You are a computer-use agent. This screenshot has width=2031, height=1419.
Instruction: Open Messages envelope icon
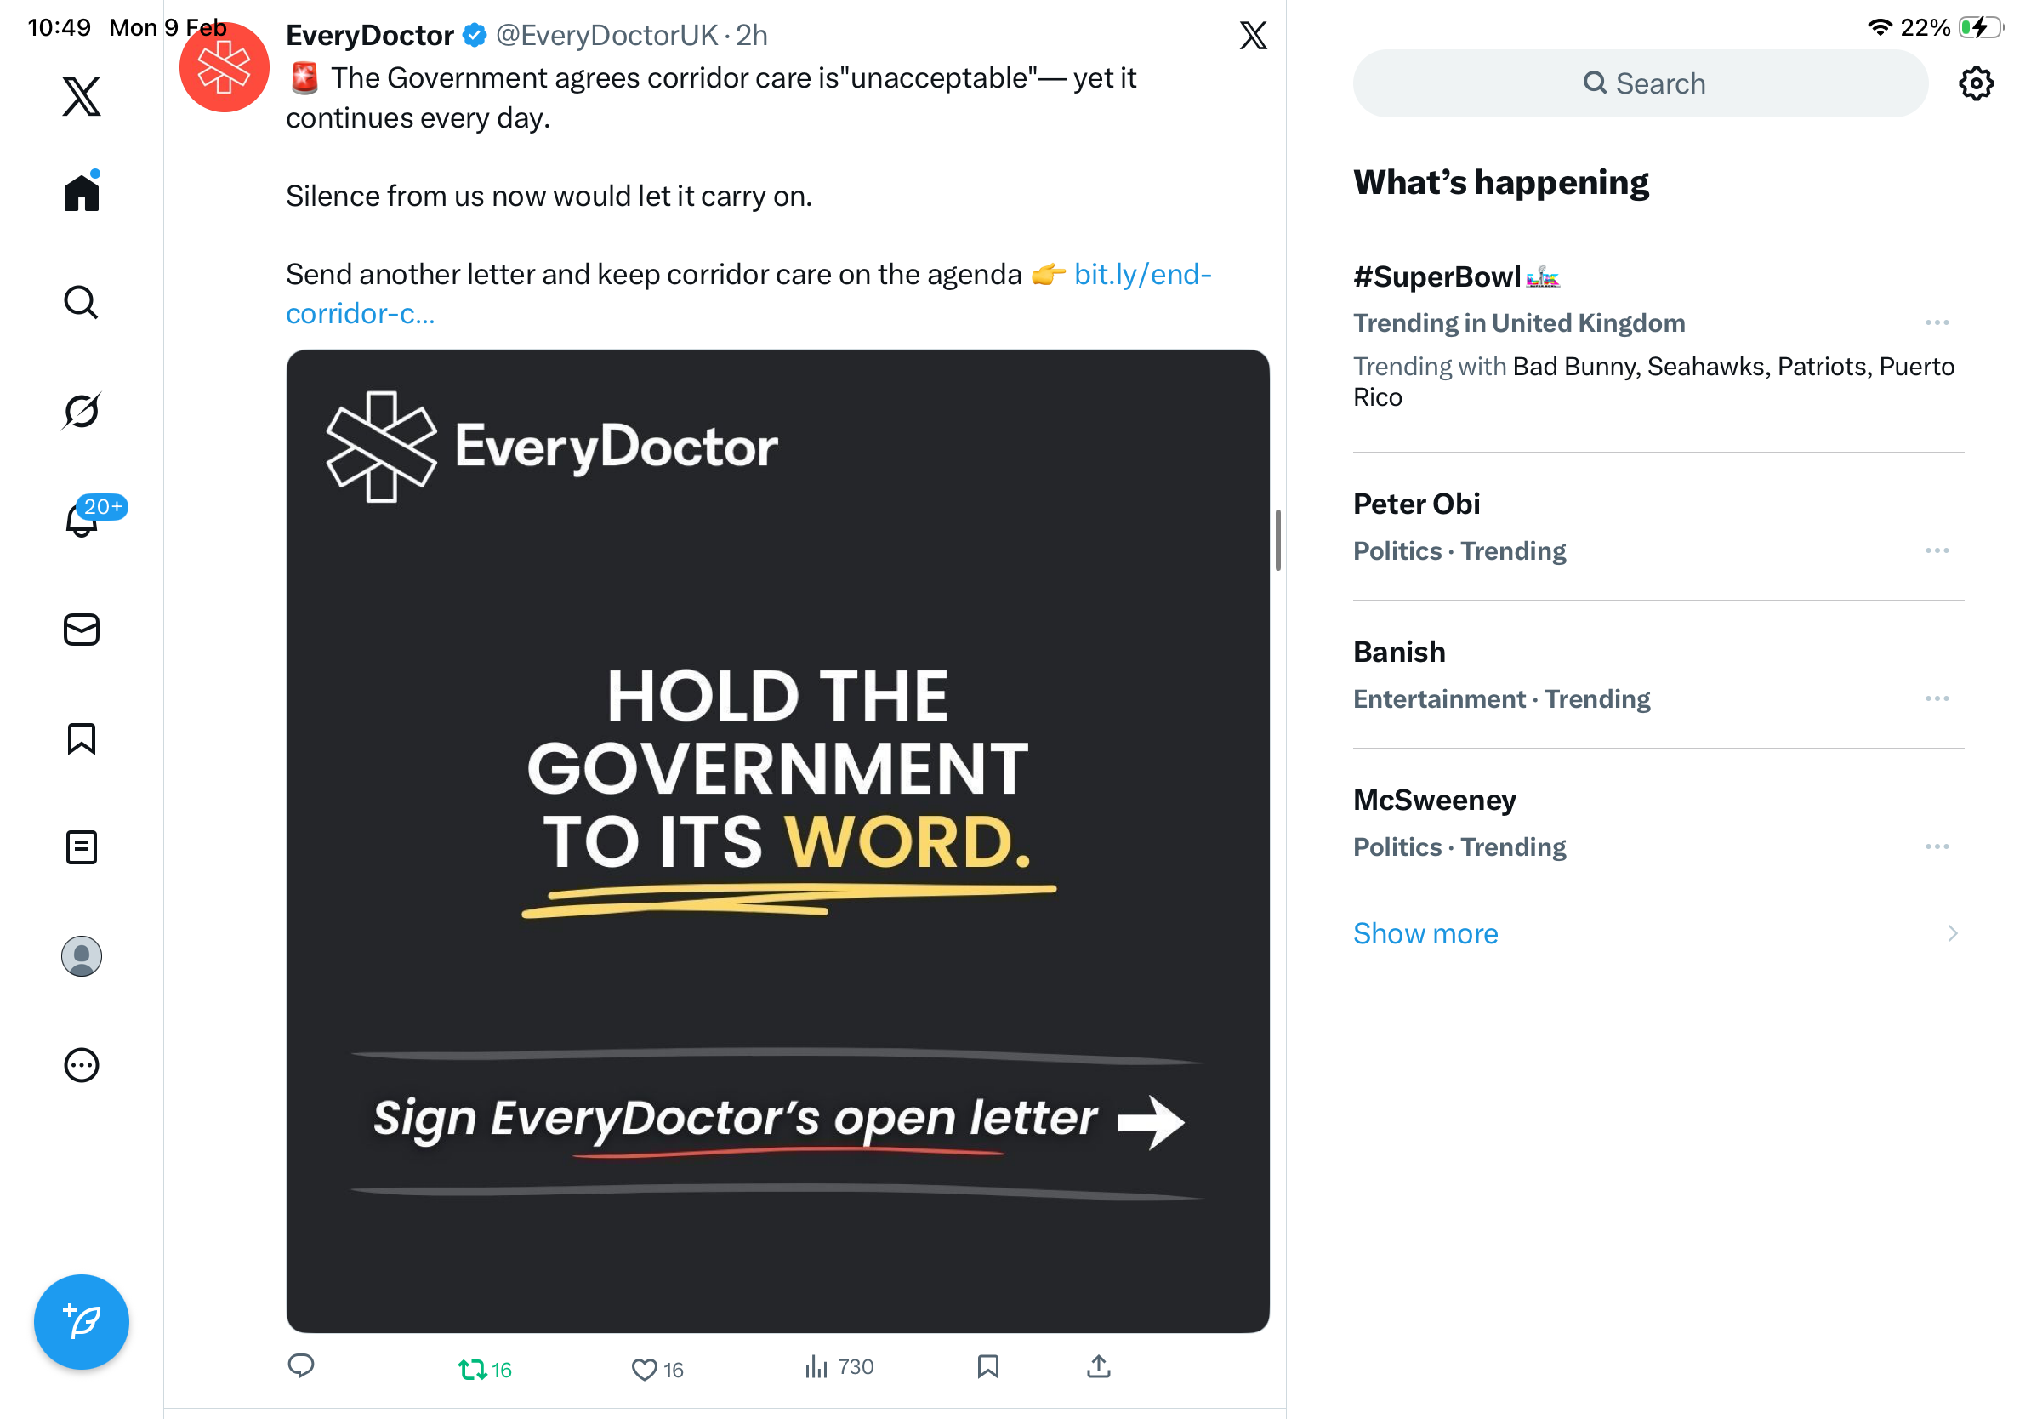pyautogui.click(x=82, y=630)
